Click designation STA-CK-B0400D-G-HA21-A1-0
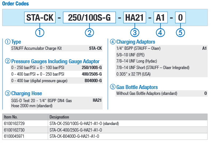This screenshot has width=212, height=145. coord(74,136)
